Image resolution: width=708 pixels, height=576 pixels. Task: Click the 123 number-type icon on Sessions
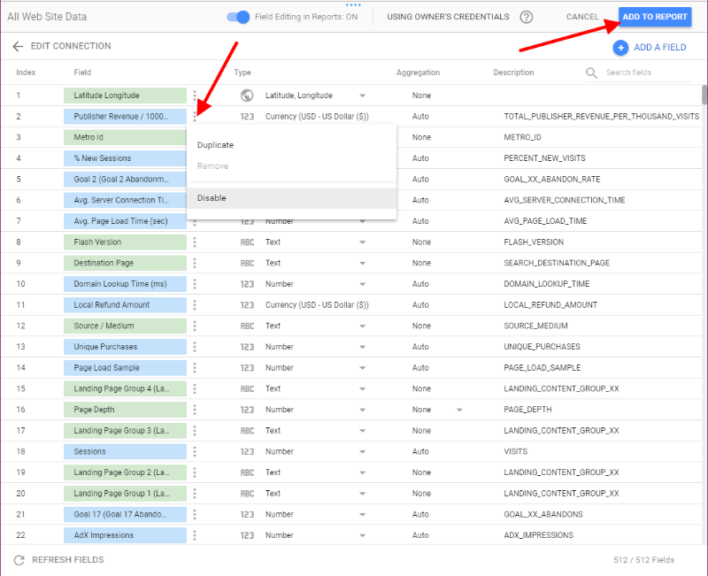[248, 451]
